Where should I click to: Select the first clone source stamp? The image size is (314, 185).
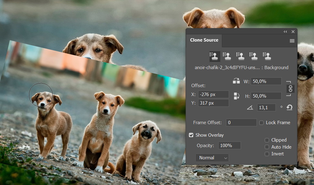[x=213, y=56]
